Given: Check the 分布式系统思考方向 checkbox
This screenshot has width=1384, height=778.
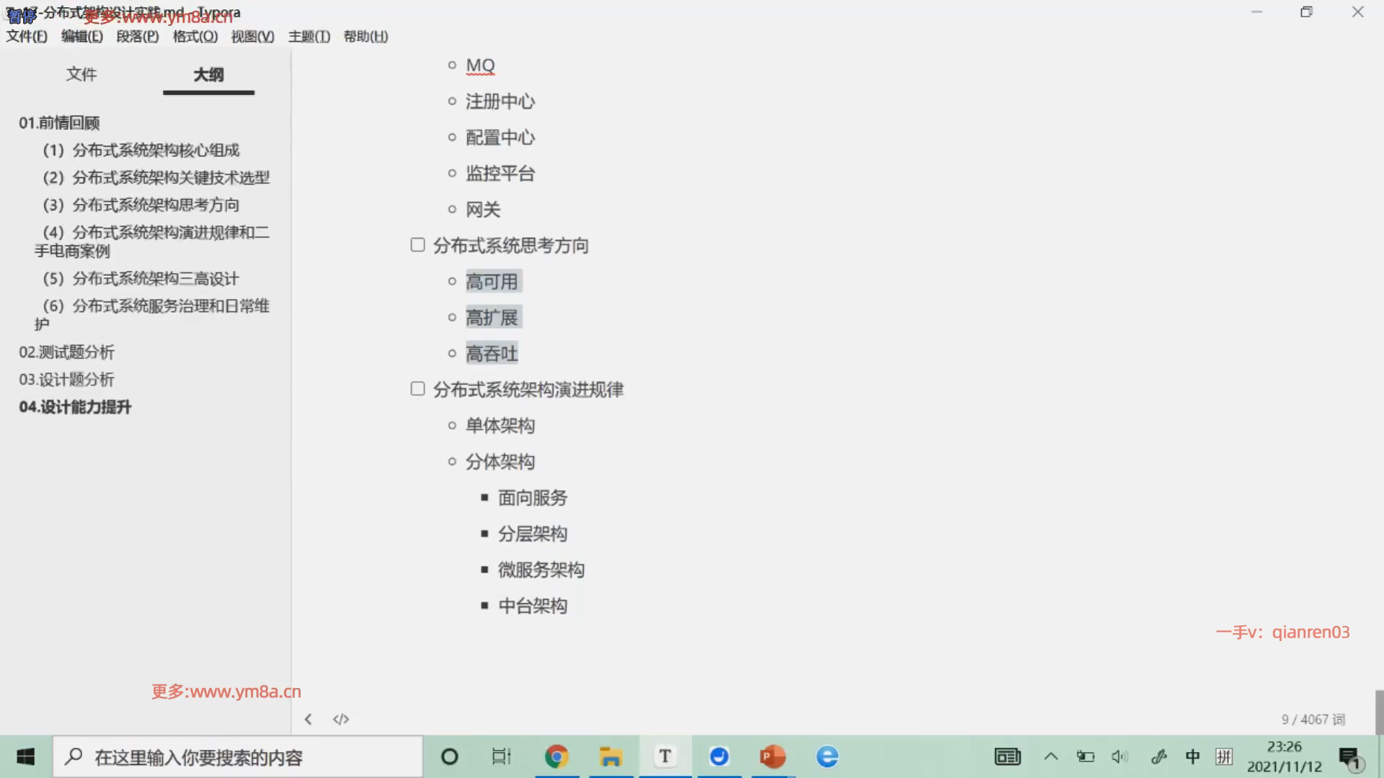Looking at the screenshot, I should click(417, 245).
